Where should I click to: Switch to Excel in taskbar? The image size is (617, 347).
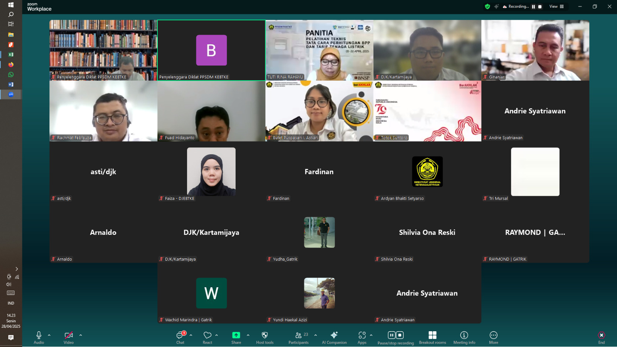pyautogui.click(x=11, y=55)
